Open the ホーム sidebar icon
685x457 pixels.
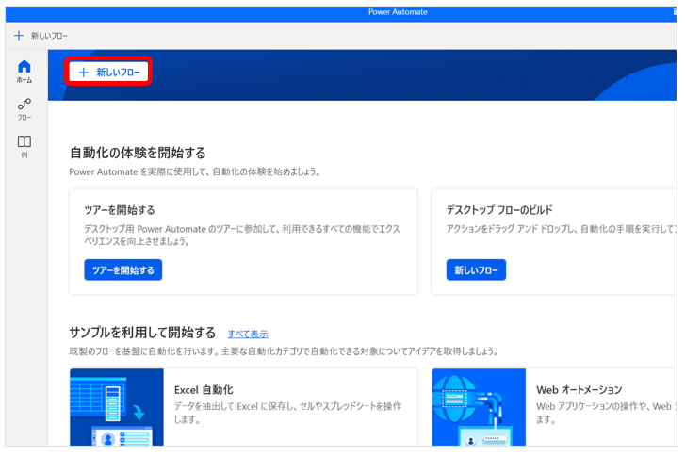point(24,72)
